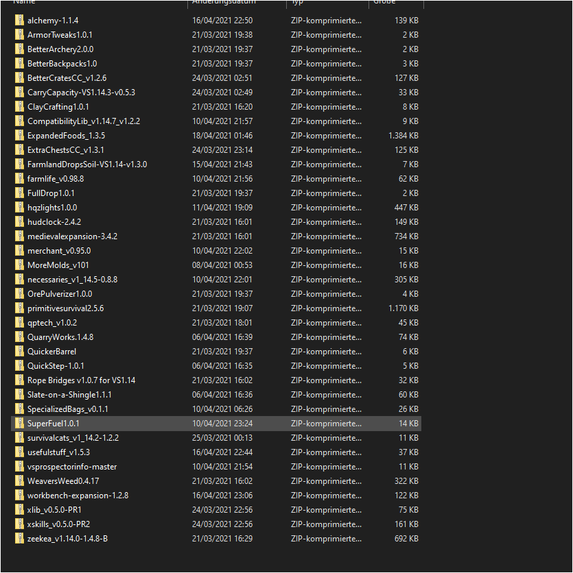
Task: Click the ZIP icon of primitivesurvival2.5.6
Action: pyautogui.click(x=19, y=308)
